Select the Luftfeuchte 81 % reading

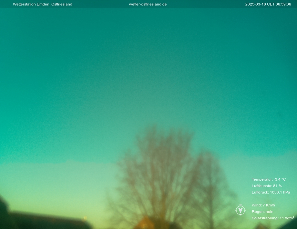(267, 186)
